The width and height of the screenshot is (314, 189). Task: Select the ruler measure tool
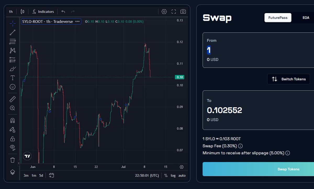point(12,99)
